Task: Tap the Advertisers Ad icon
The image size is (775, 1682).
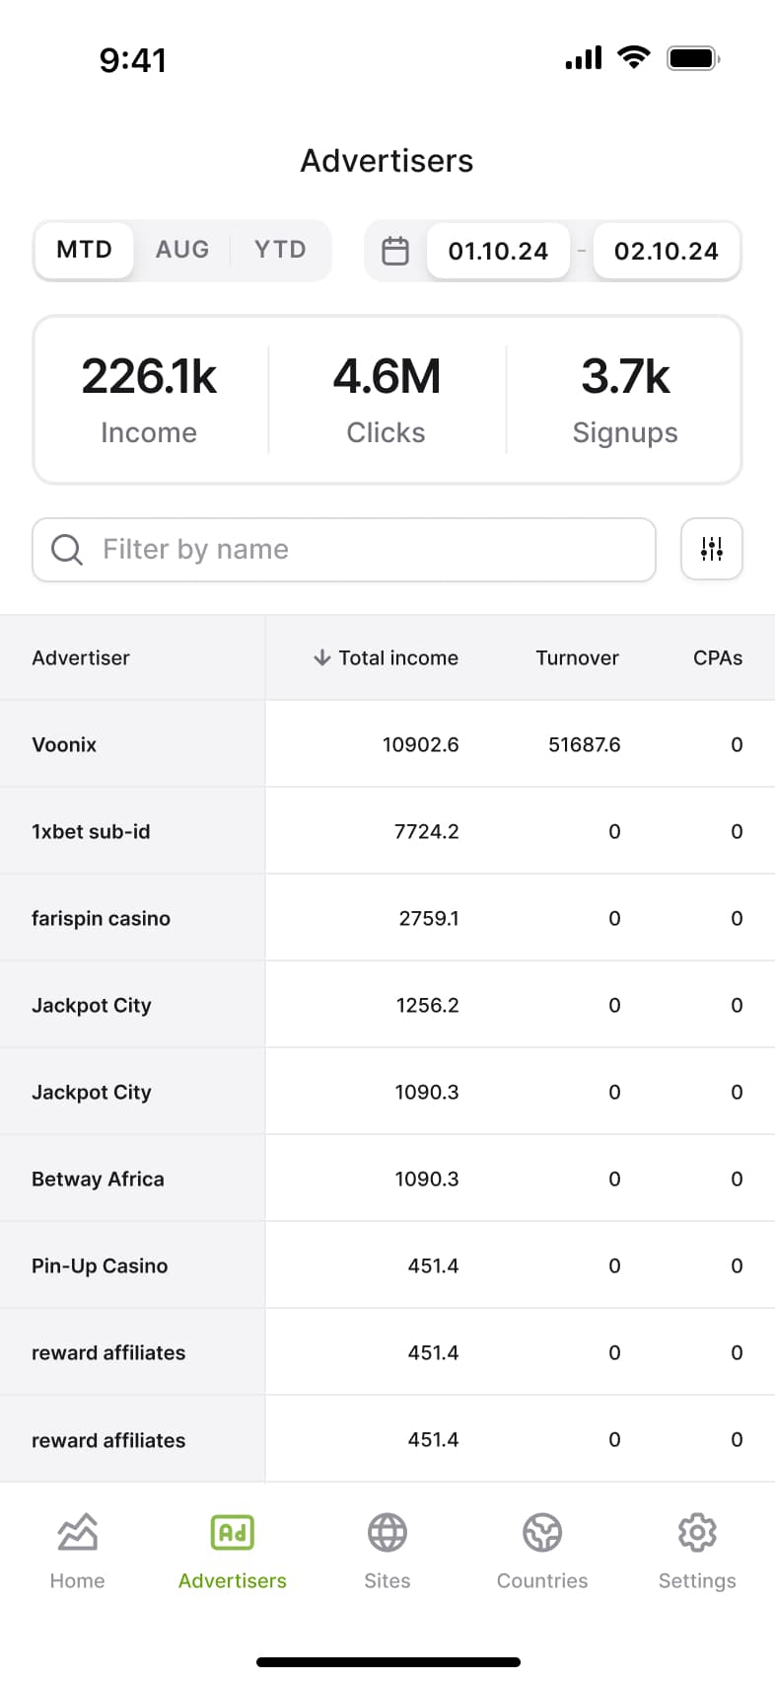Action: click(x=233, y=1533)
